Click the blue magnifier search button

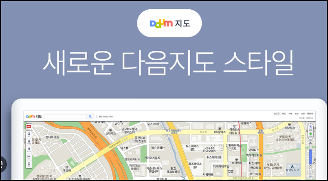[x=90, y=116]
